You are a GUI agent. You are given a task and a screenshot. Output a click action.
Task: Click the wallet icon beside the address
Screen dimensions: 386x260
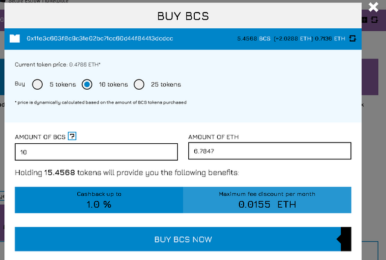point(14,39)
